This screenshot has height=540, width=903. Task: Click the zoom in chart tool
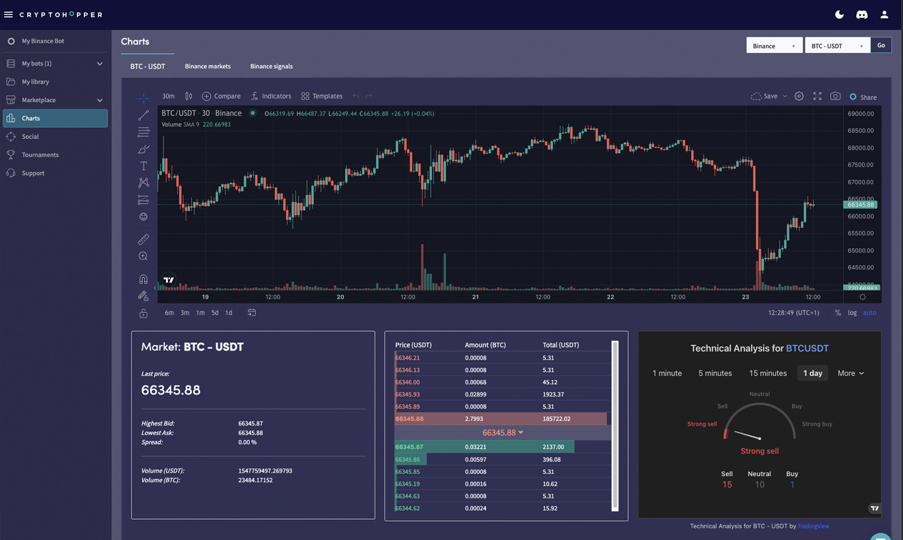tap(143, 256)
